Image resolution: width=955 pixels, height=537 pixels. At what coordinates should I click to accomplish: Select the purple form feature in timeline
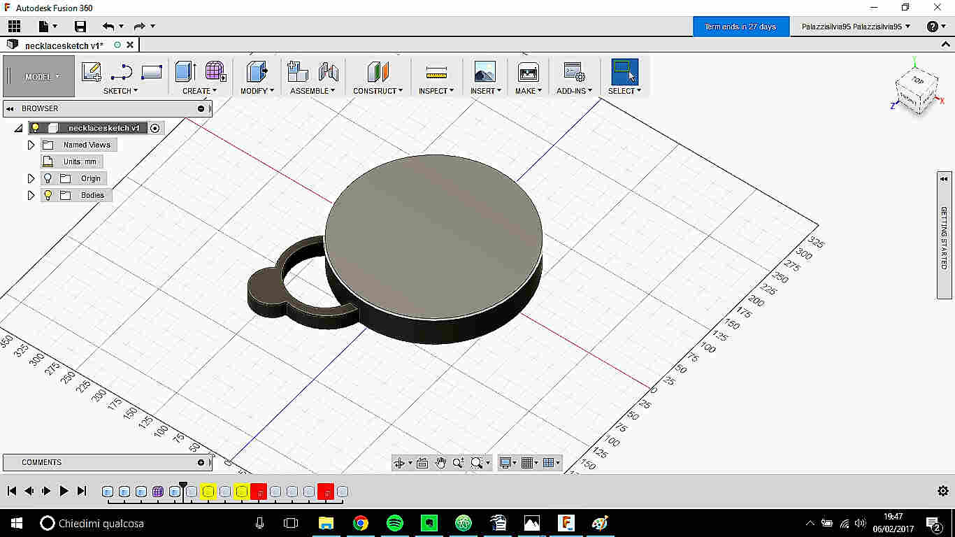(158, 492)
